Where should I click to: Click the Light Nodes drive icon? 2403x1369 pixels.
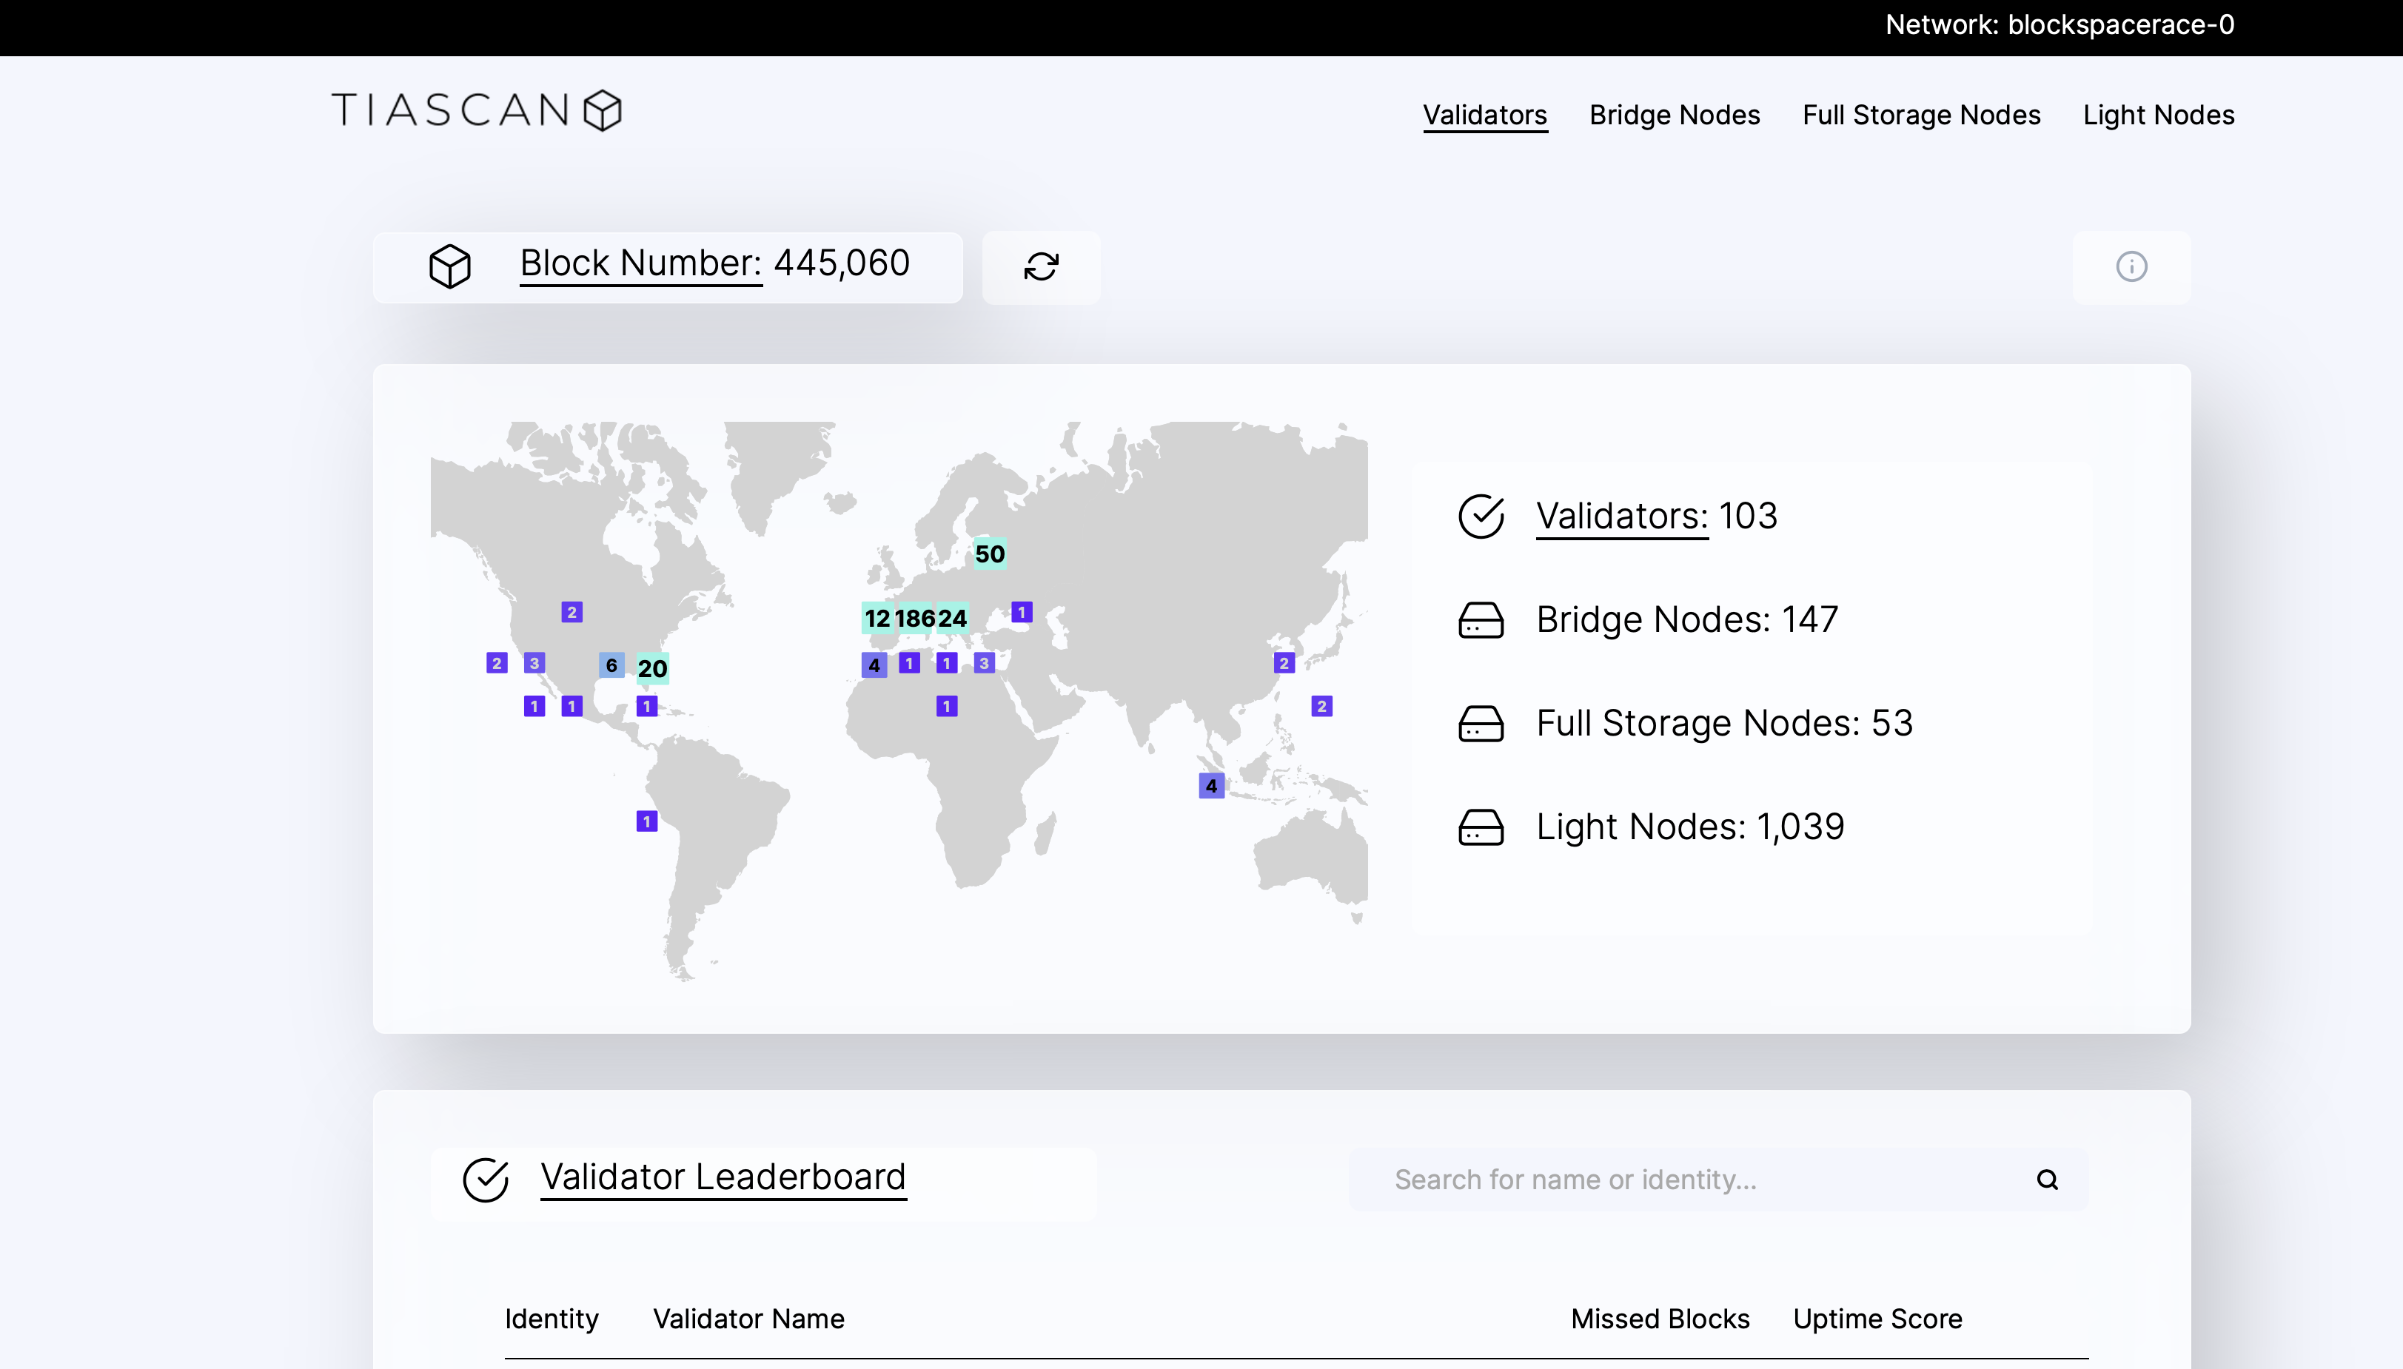coord(1481,827)
